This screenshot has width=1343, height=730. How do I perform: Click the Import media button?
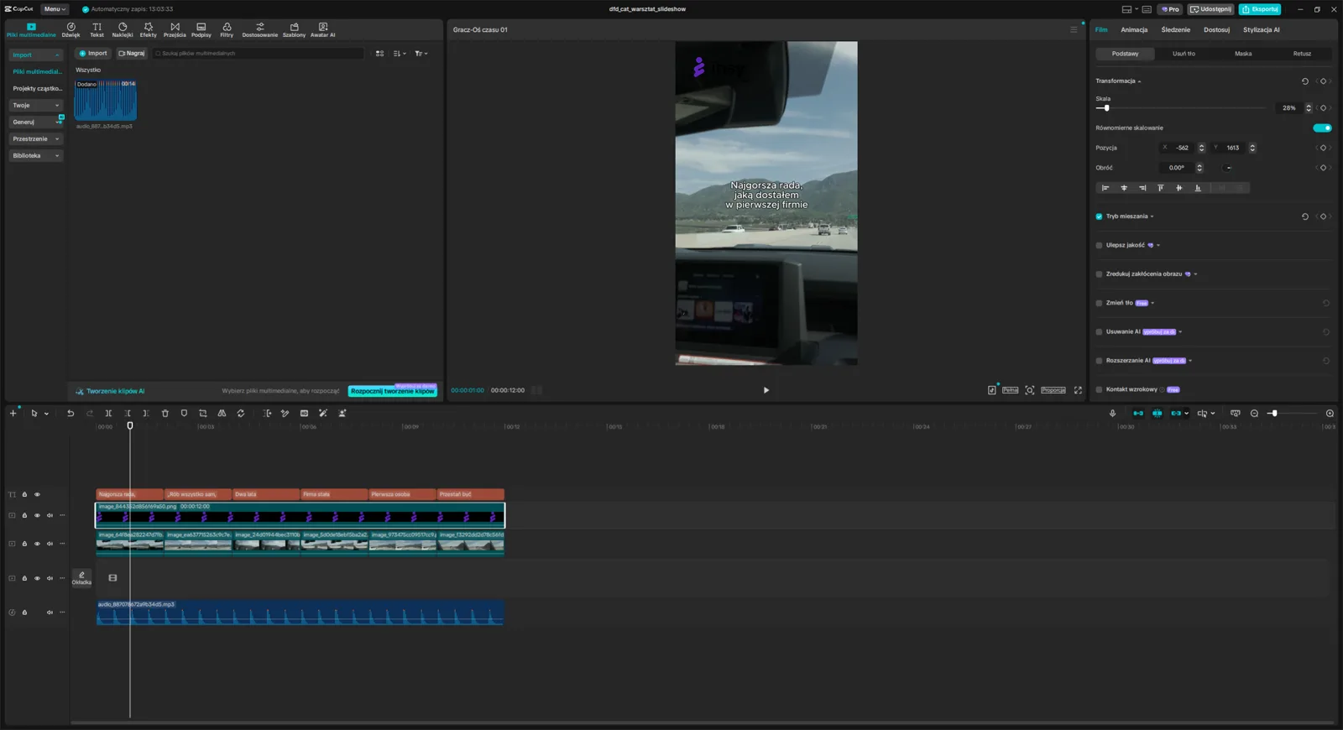coord(93,54)
